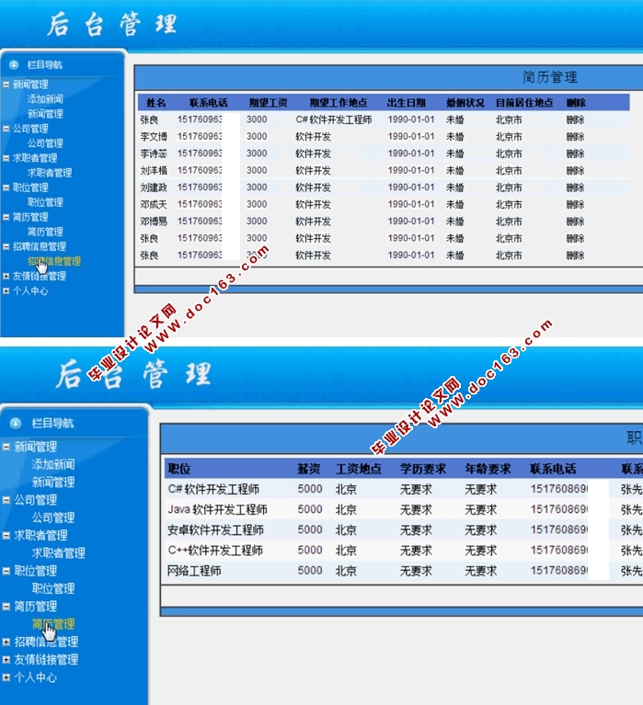Collapse 公司管理 node in the lower sidebar
The image size is (643, 705).
(x=6, y=499)
